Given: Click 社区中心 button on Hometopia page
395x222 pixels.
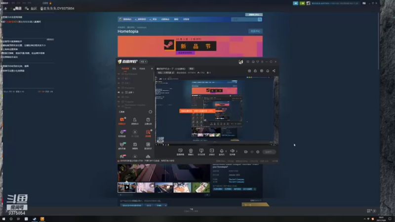Looking at the screenshot, I should pos(255,31).
